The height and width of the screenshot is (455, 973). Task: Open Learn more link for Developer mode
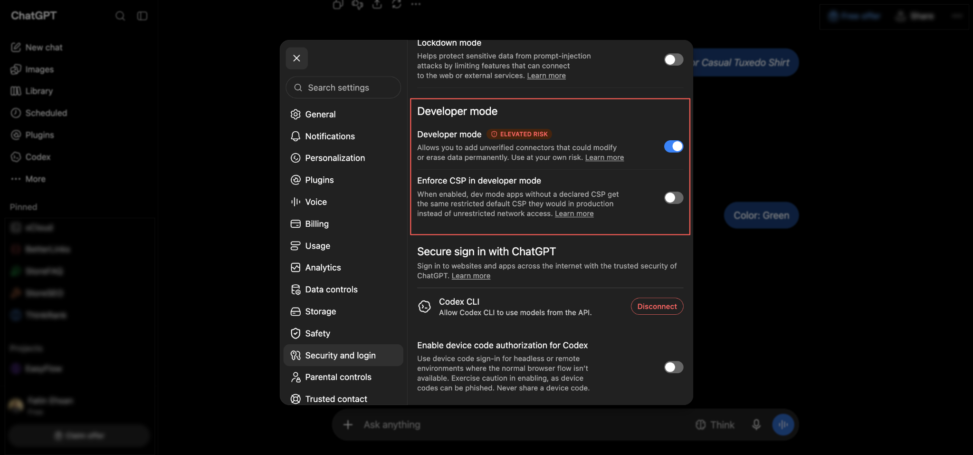[604, 157]
